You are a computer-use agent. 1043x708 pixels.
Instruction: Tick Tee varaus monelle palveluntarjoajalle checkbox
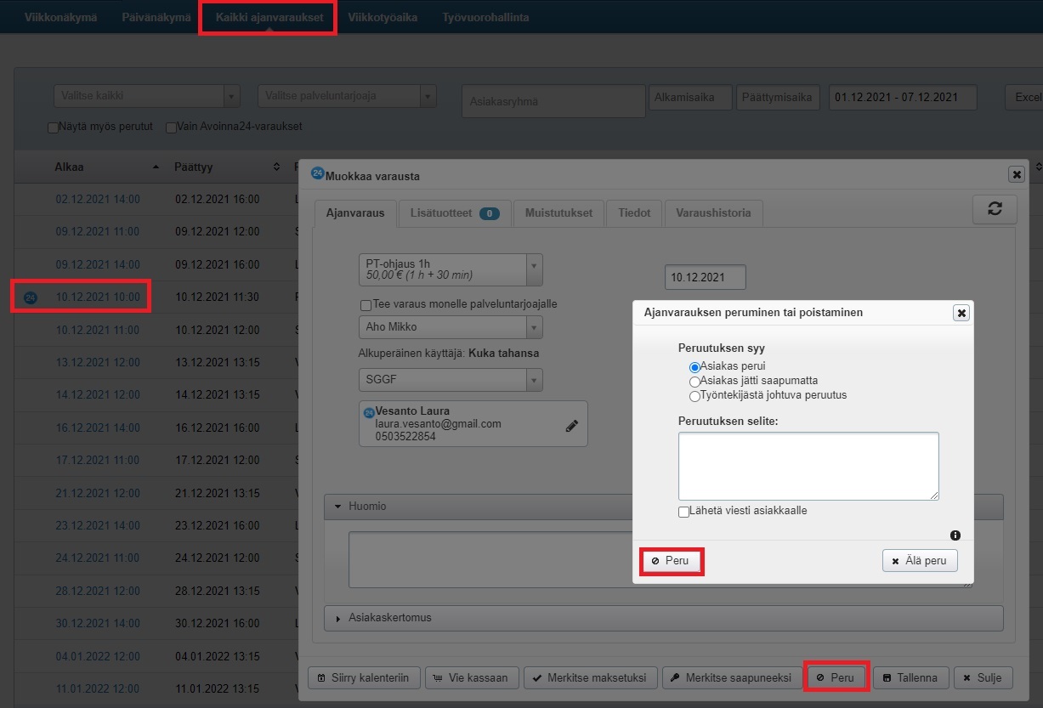tap(366, 304)
